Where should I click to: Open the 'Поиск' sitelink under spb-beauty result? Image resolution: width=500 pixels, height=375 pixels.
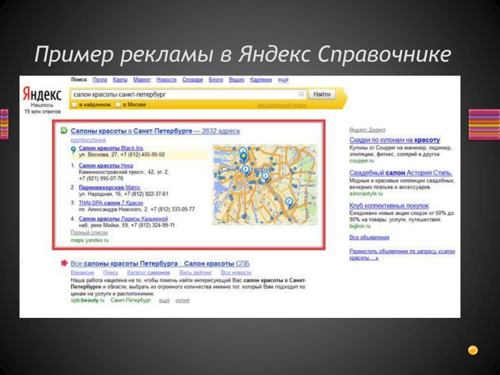(111, 272)
